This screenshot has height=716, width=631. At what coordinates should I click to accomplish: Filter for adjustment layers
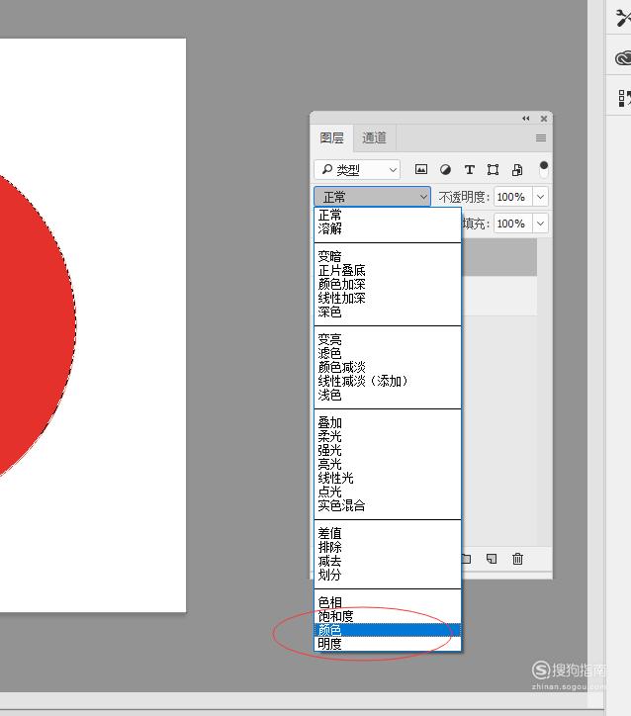(x=445, y=170)
